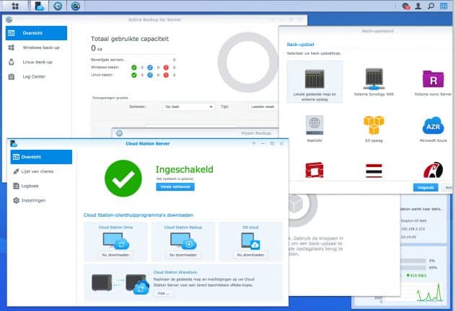Viewport: 456px width, 311px height.
Task: Open the Cloud Station ShareSync link
Action: tap(175, 272)
